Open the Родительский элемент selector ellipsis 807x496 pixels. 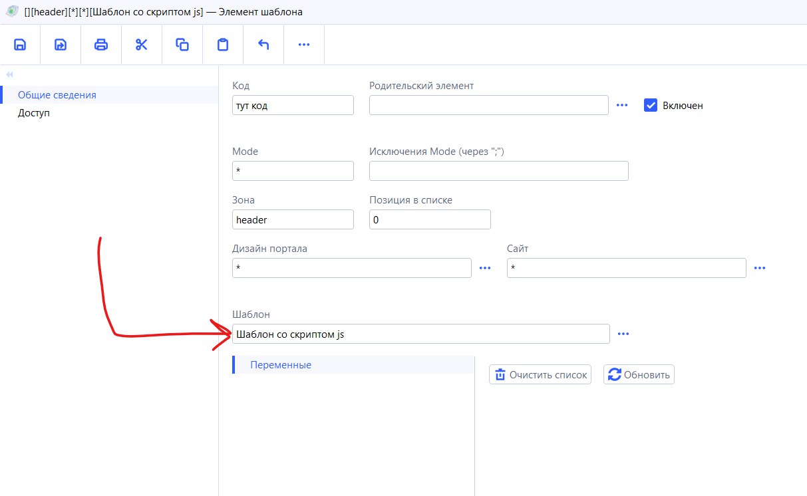[x=622, y=105]
